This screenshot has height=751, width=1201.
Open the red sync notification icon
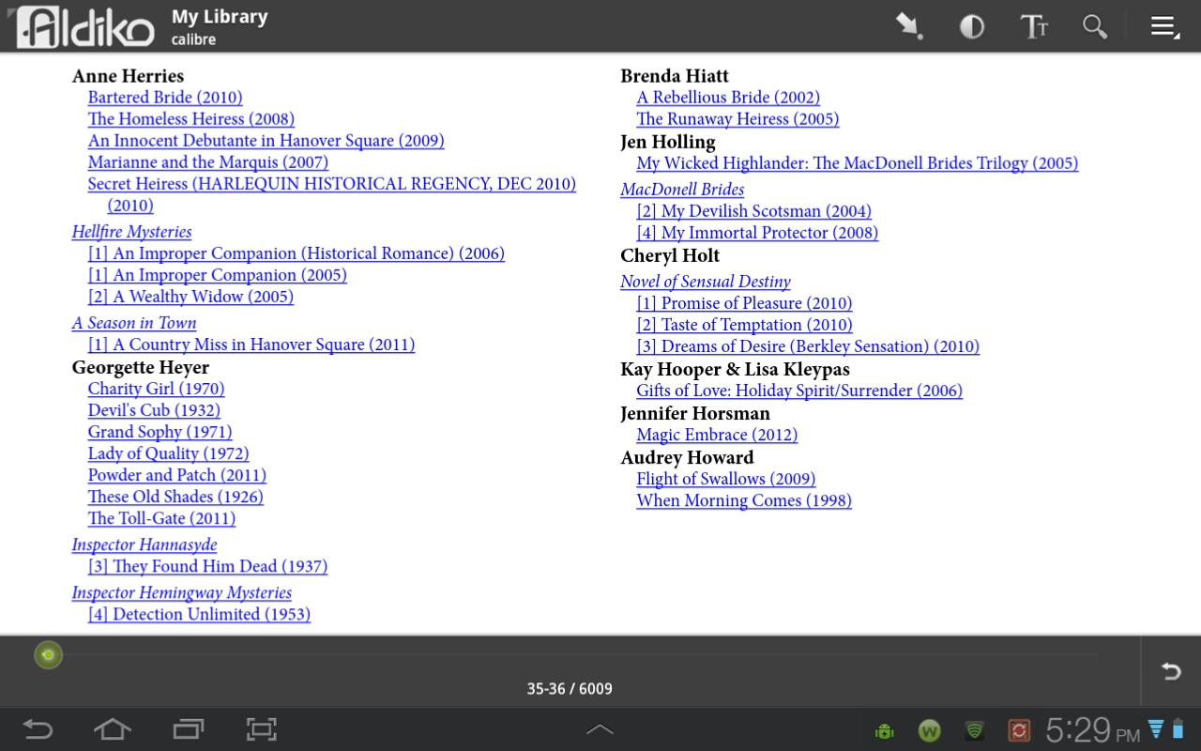[1019, 730]
